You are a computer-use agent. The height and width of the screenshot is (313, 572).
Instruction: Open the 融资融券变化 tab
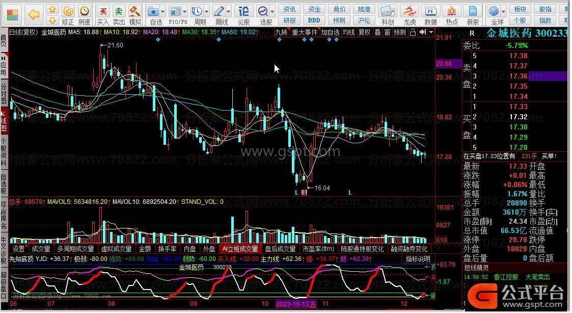click(x=409, y=249)
